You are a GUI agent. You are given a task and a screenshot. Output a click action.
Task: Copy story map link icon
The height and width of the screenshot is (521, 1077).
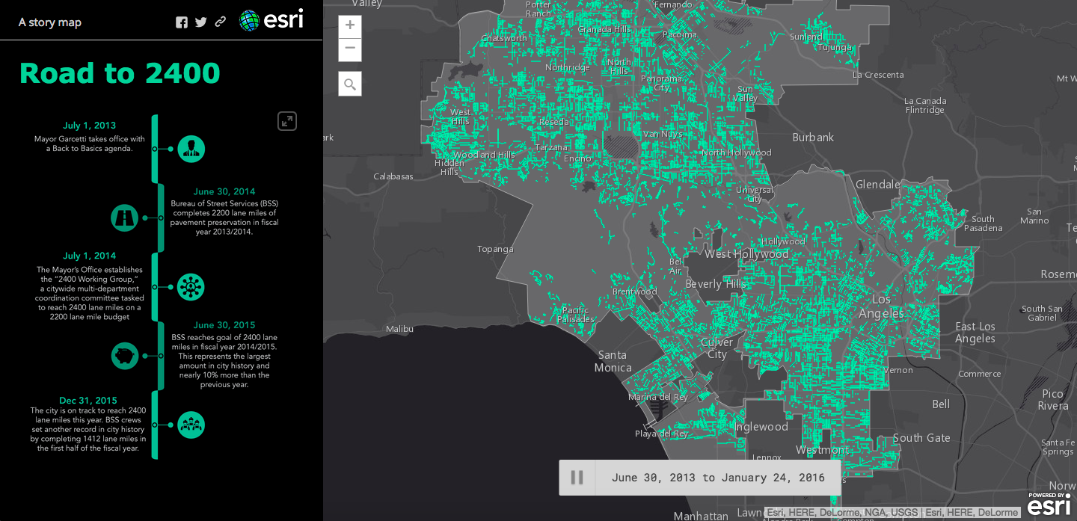[220, 22]
